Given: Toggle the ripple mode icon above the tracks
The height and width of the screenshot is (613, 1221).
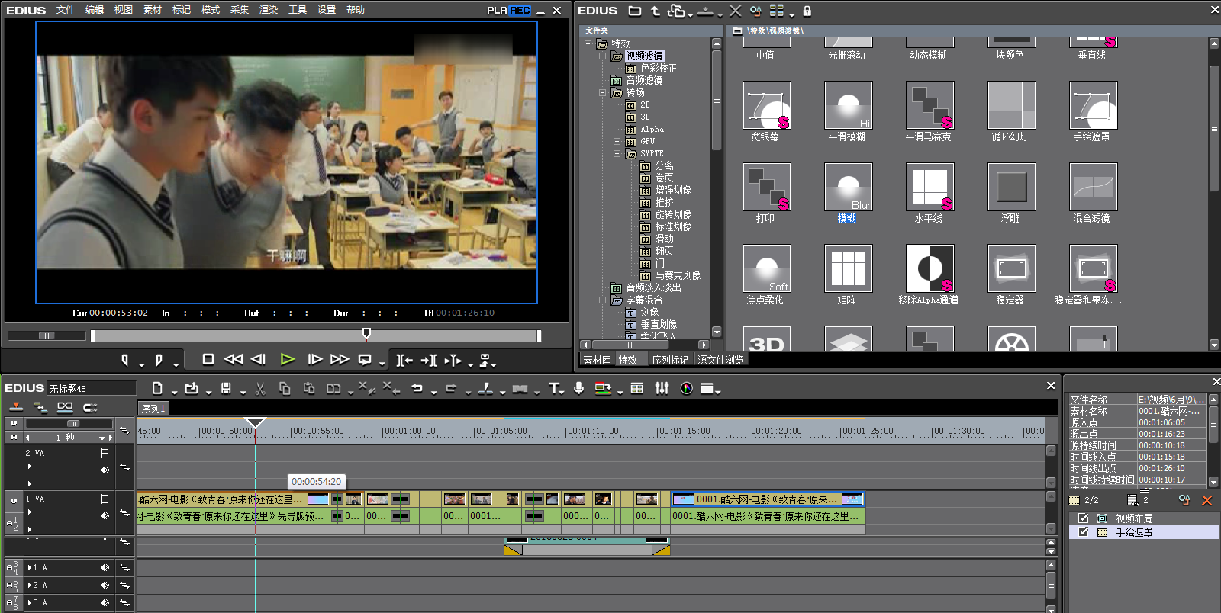Looking at the screenshot, I should click(x=40, y=407).
